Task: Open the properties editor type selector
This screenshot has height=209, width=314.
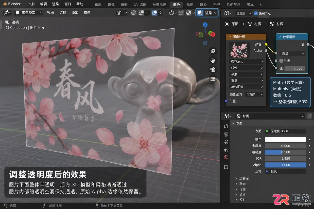Action: click(228, 116)
